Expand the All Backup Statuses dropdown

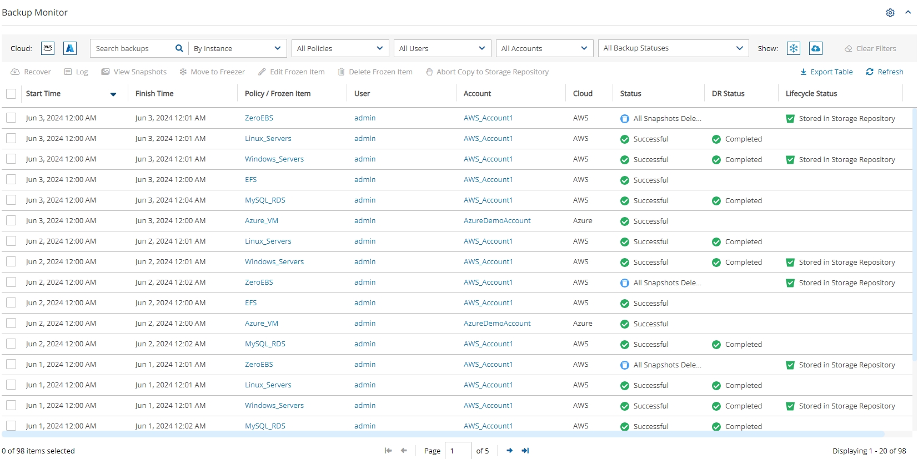pos(673,48)
